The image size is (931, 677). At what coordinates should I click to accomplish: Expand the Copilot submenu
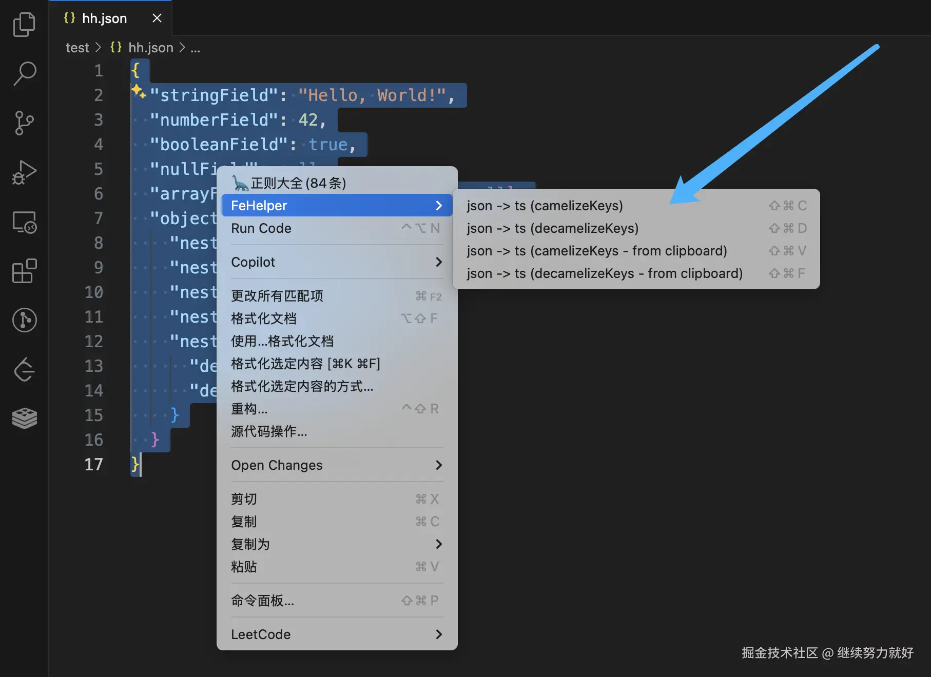coord(253,262)
